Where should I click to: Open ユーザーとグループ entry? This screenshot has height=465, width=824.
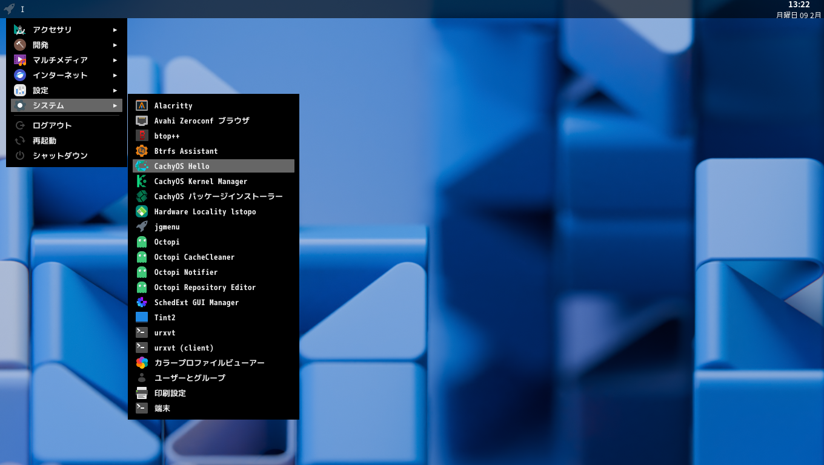(x=213, y=378)
